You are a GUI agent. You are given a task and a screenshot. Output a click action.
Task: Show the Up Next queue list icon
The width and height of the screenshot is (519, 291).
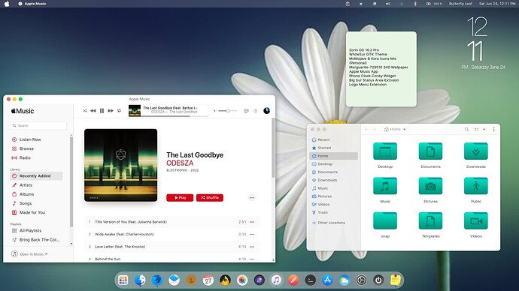coord(256,111)
